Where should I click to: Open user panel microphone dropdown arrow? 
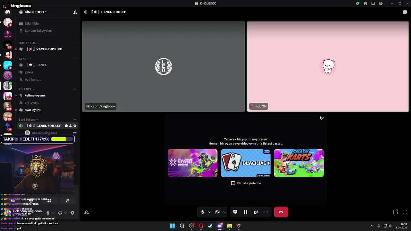click(53, 213)
